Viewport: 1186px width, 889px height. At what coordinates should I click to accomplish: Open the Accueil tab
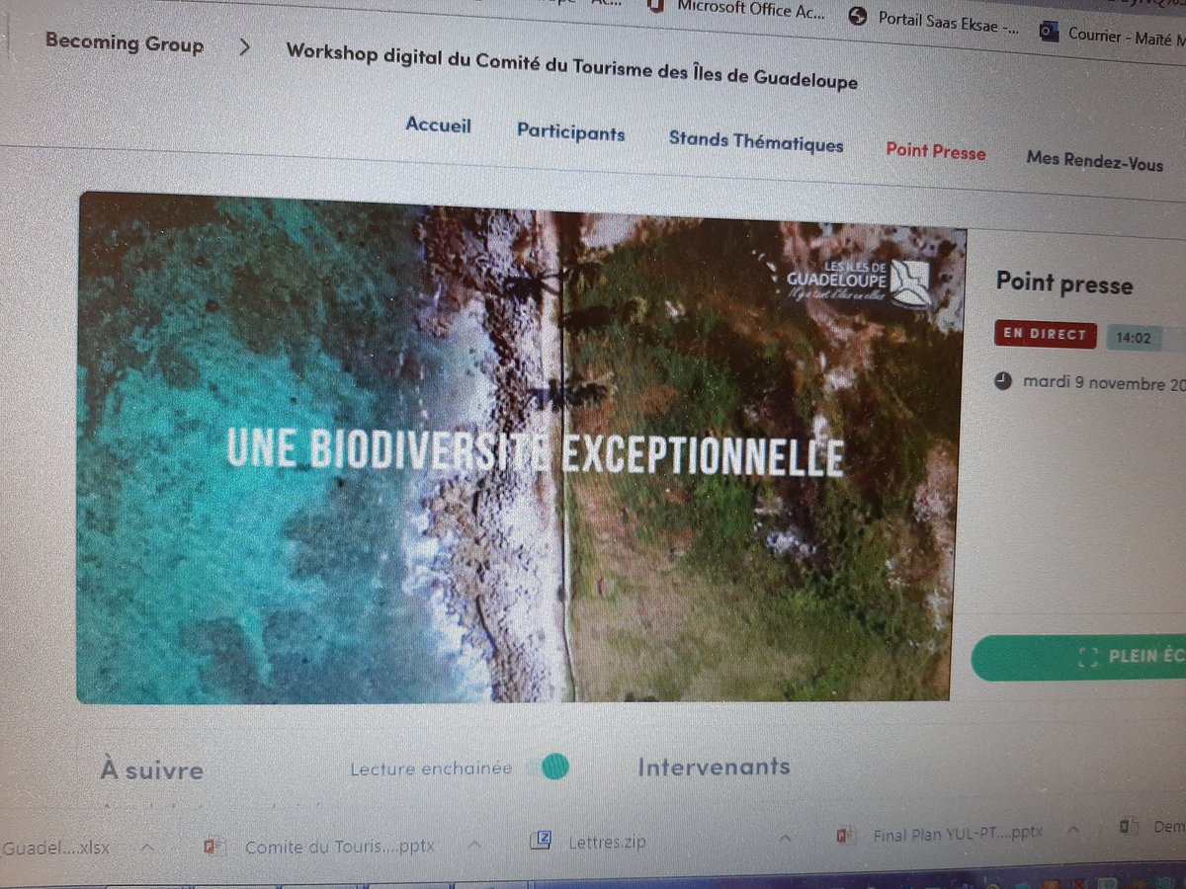pyautogui.click(x=438, y=125)
